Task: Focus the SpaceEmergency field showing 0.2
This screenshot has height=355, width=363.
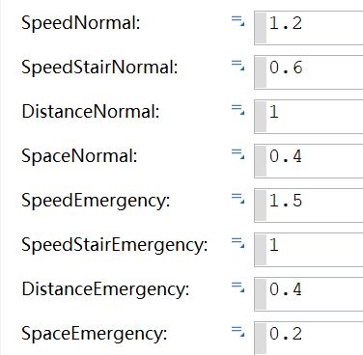Action: click(309, 338)
